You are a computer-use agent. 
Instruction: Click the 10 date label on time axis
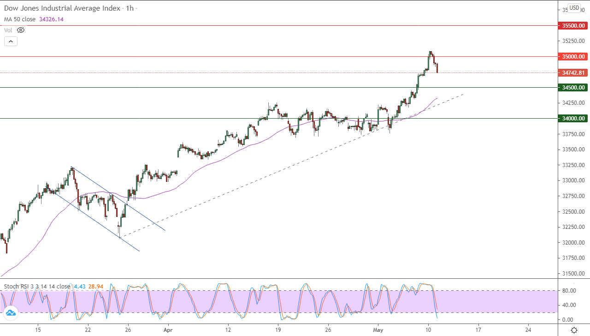pyautogui.click(x=428, y=330)
